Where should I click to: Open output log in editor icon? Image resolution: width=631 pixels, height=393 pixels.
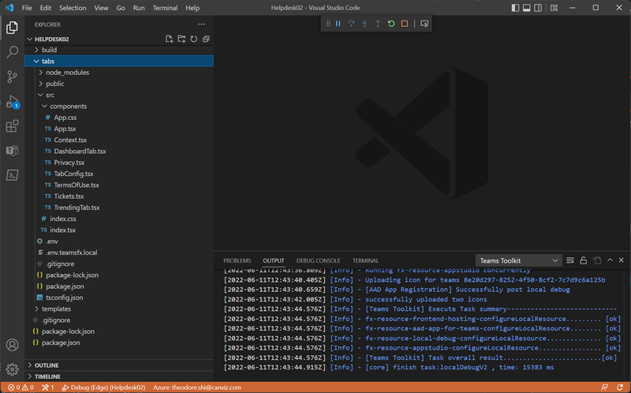pyautogui.click(x=597, y=260)
